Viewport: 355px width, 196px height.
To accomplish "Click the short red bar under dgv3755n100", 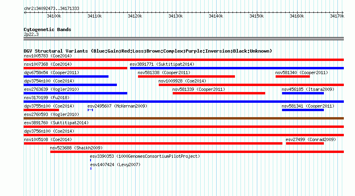I will (41, 110).
